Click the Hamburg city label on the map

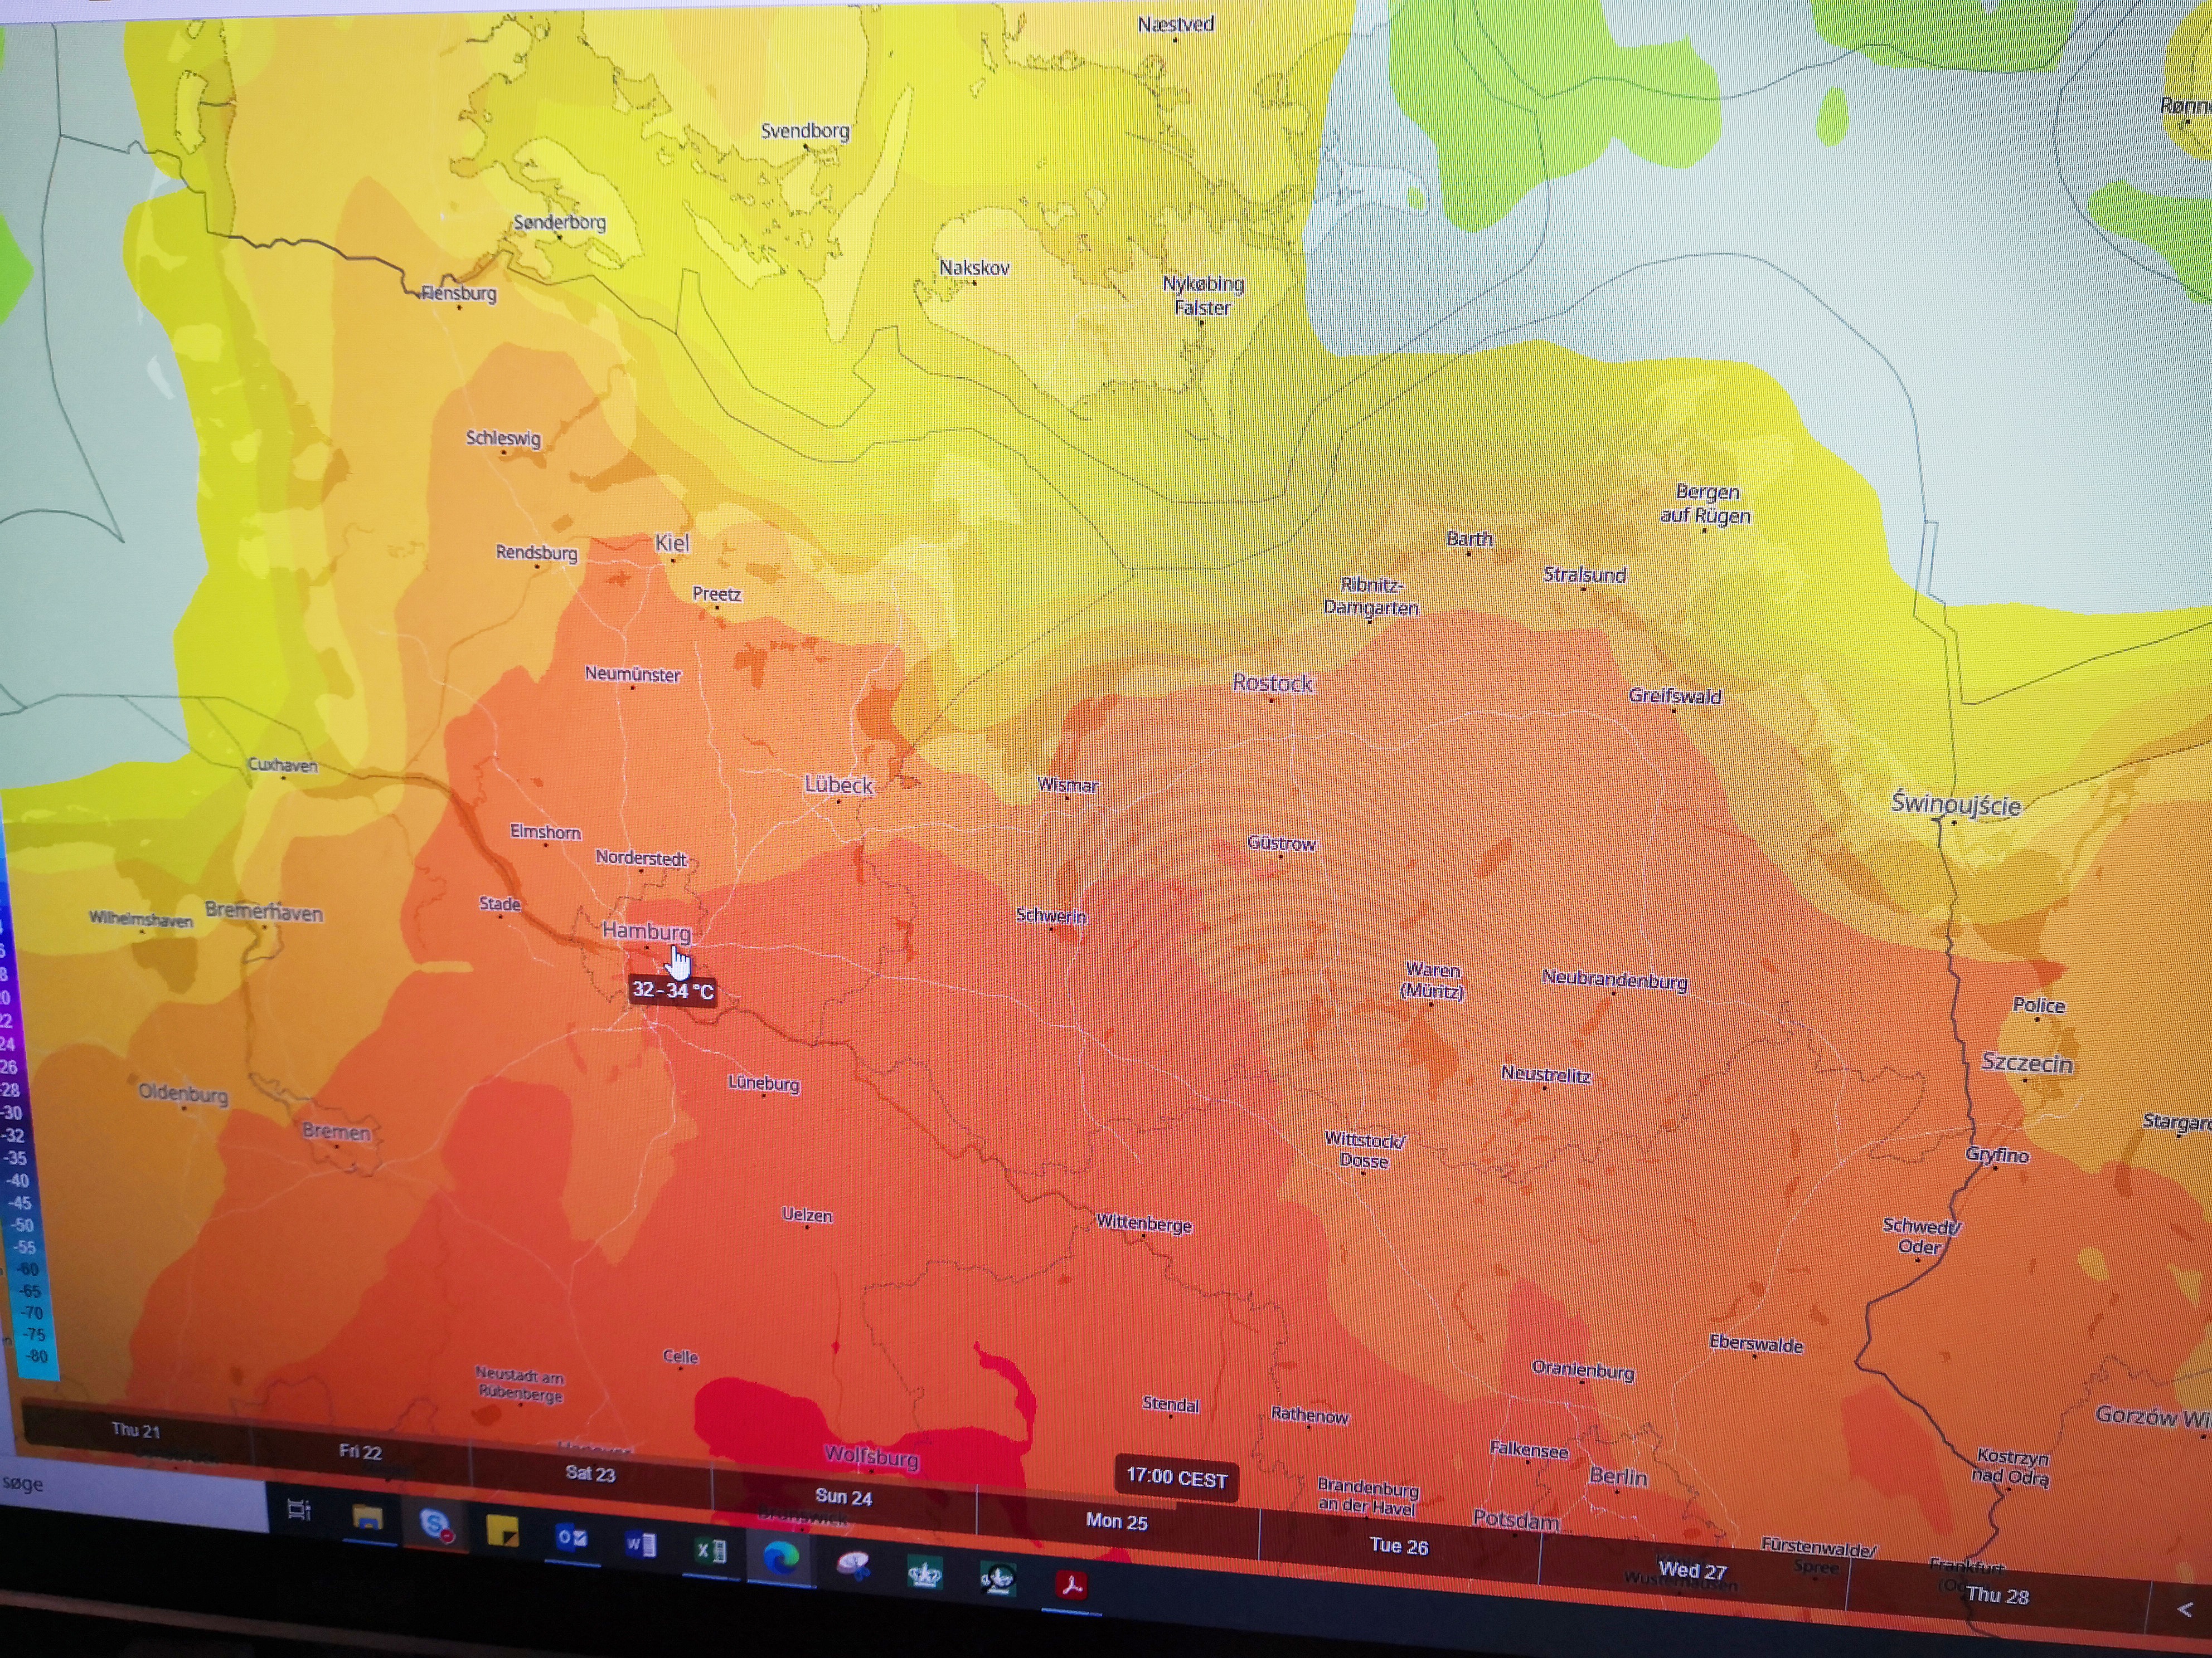tap(646, 932)
